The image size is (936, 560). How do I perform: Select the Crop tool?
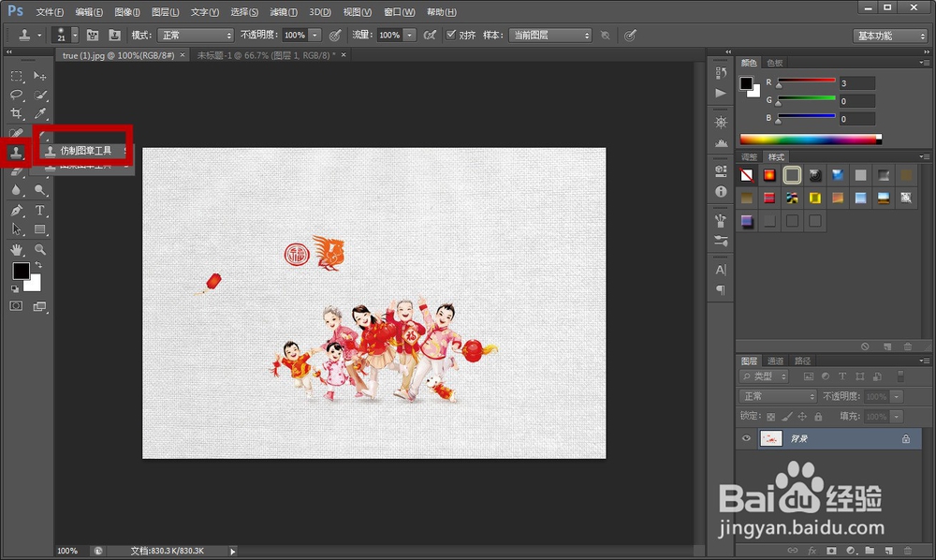coord(16,112)
